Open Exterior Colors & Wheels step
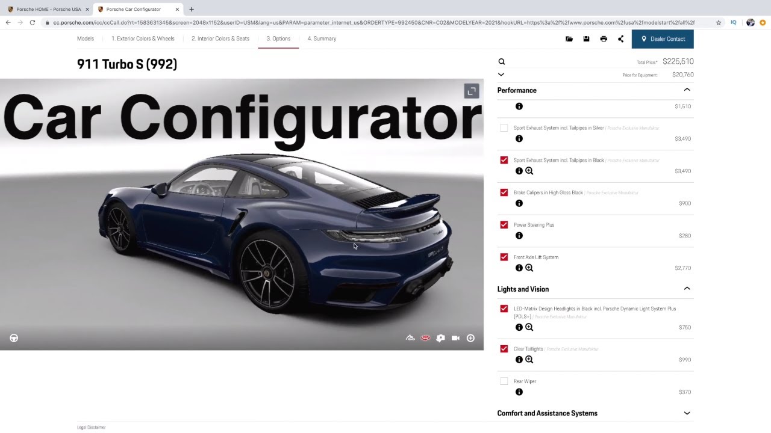The height and width of the screenshot is (433, 771). [143, 38]
